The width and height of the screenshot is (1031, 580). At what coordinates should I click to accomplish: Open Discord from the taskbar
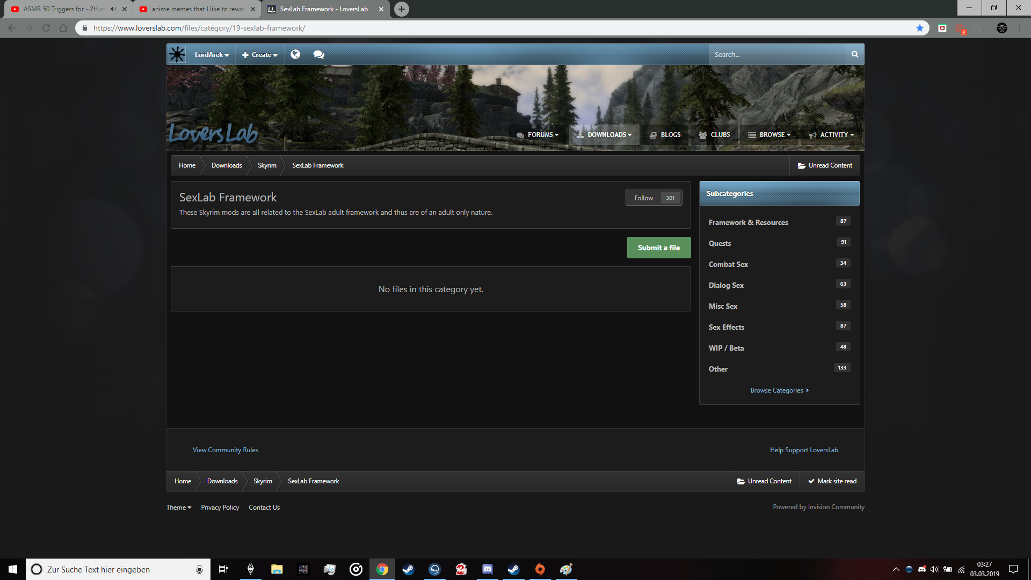point(487,569)
